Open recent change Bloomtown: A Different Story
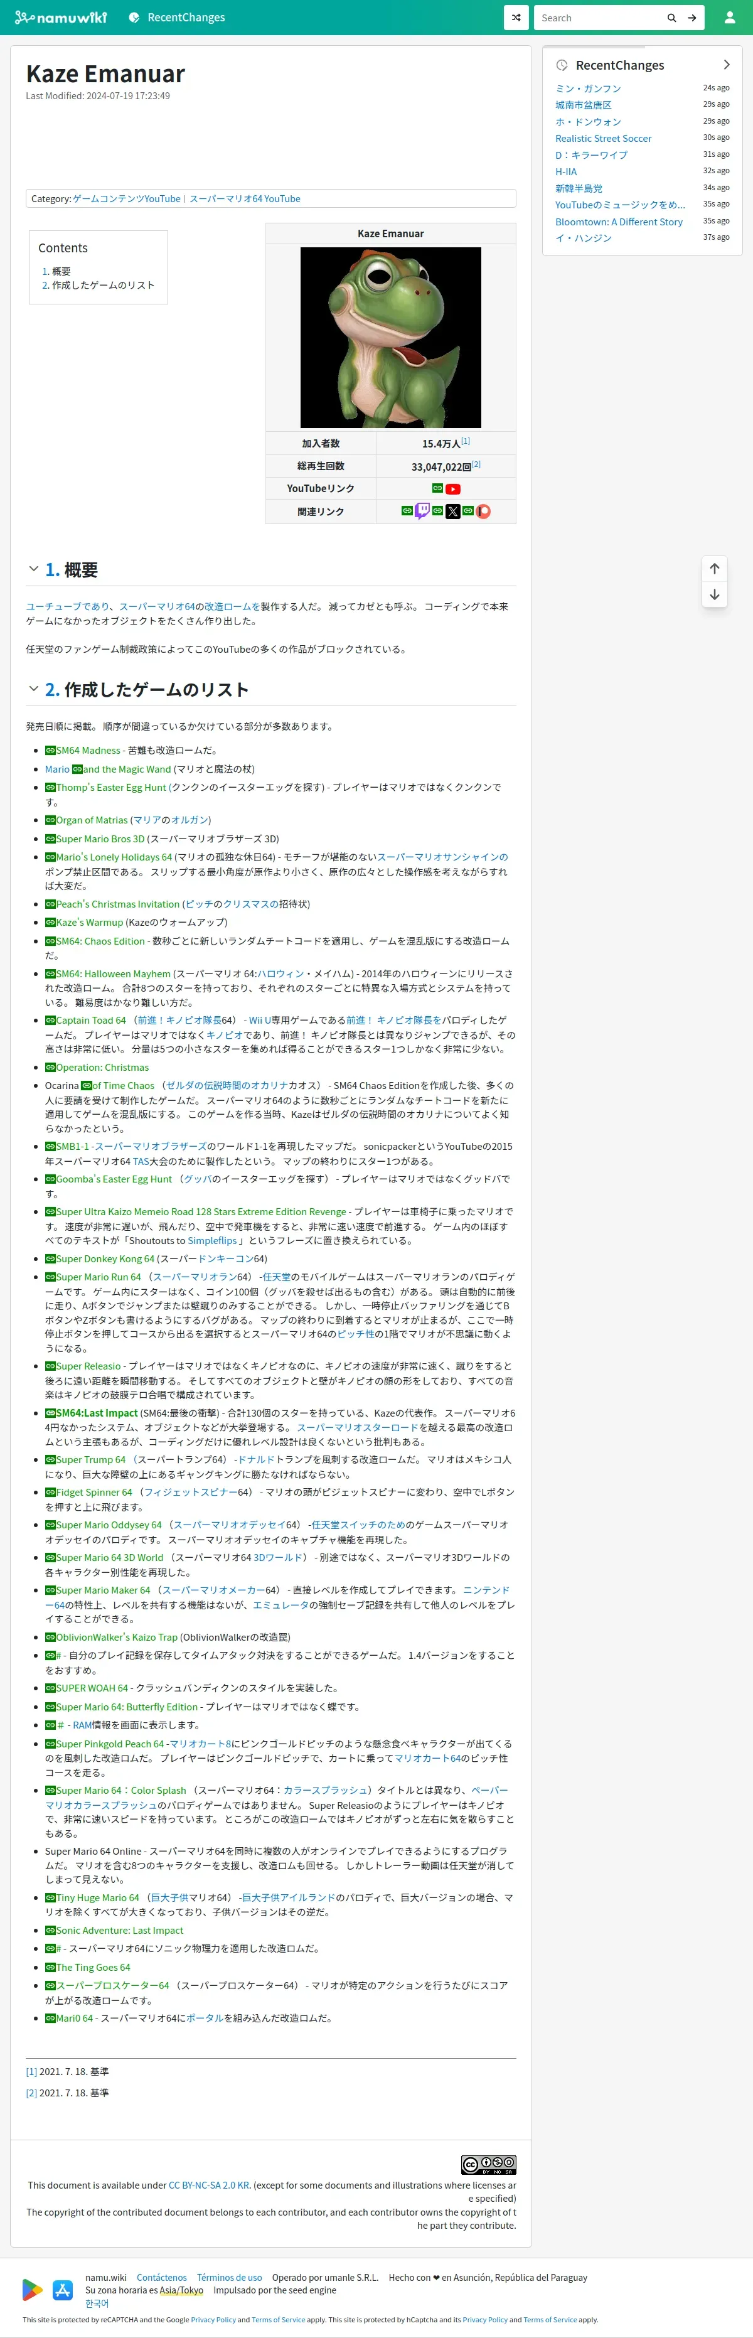 pyautogui.click(x=619, y=222)
